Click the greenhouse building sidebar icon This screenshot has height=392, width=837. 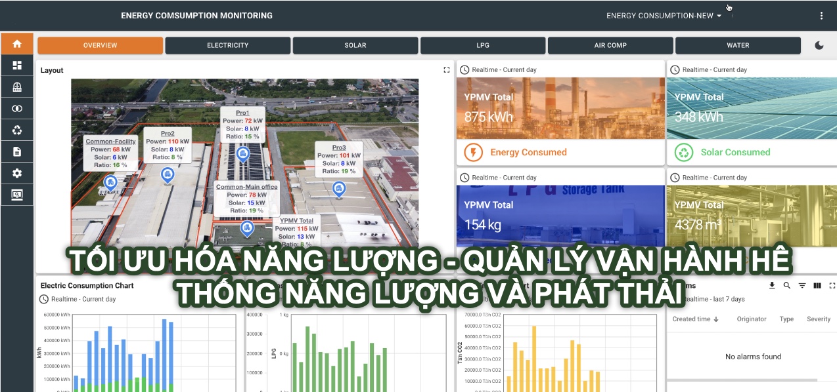pyautogui.click(x=17, y=87)
